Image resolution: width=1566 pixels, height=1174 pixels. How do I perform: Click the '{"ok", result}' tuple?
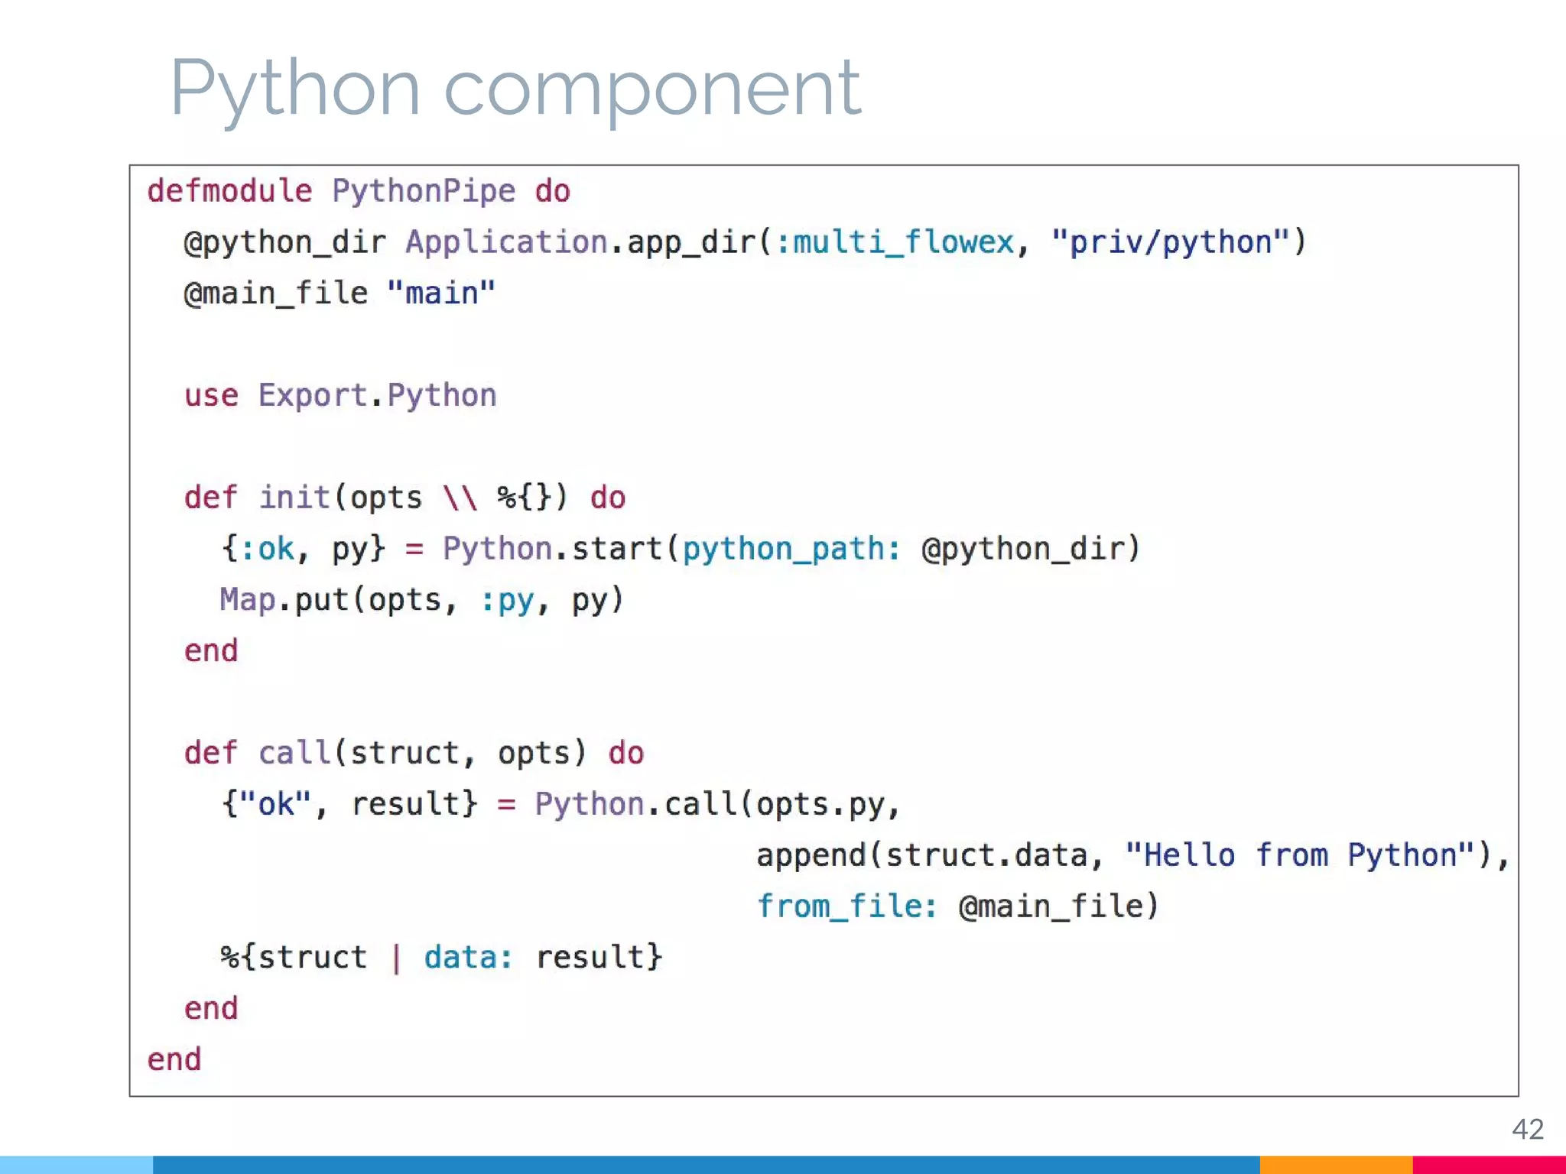click(x=349, y=804)
